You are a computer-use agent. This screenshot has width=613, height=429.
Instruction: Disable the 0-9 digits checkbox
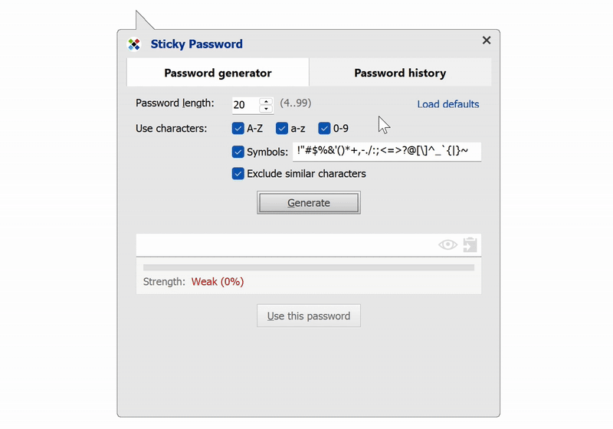coord(324,129)
